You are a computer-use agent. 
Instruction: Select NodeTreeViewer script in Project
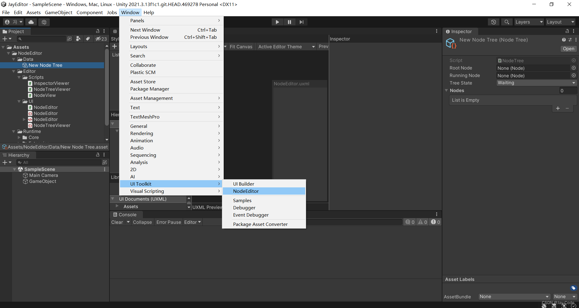[x=52, y=89]
